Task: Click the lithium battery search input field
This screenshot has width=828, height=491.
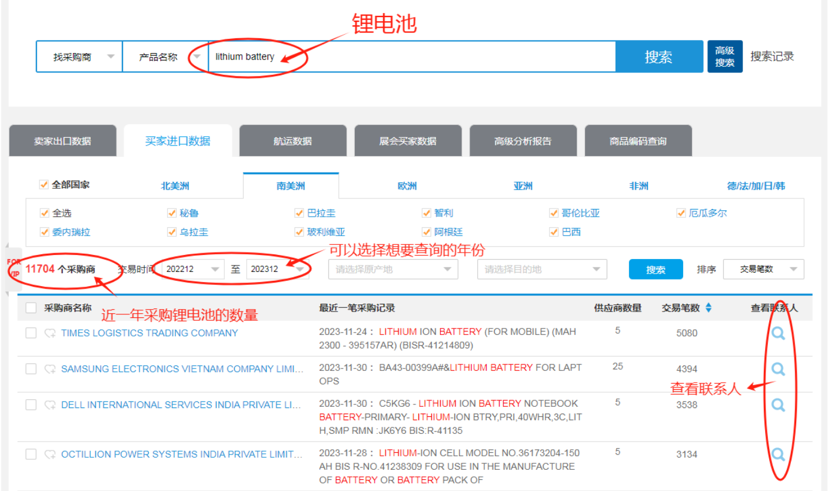Action: (412, 57)
